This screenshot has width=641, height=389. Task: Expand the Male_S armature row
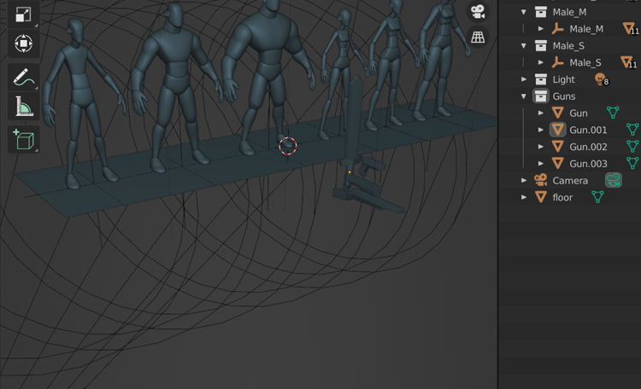(x=540, y=62)
